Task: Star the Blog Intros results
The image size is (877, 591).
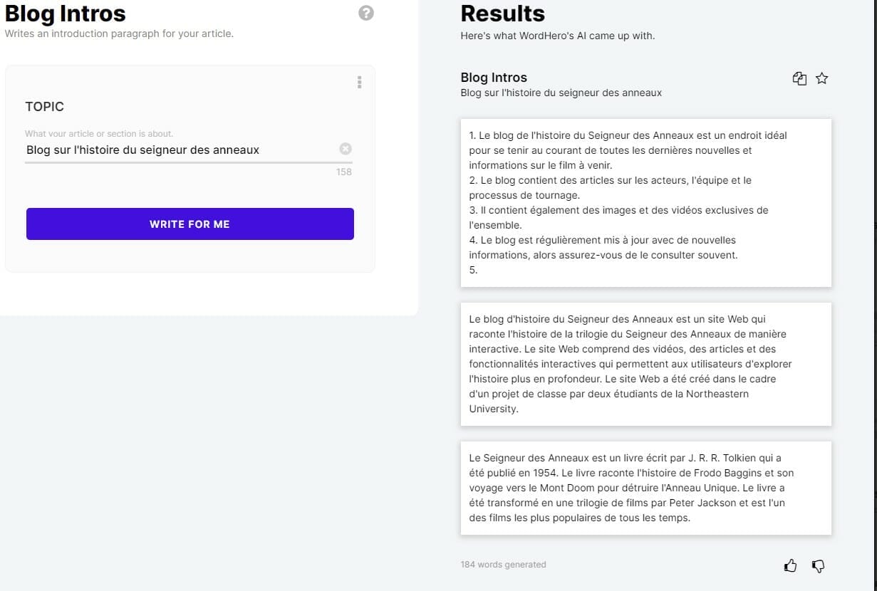Action: click(821, 79)
